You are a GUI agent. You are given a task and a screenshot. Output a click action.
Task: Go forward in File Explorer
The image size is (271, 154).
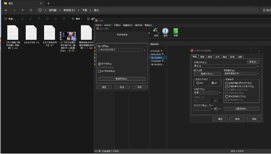14,10
